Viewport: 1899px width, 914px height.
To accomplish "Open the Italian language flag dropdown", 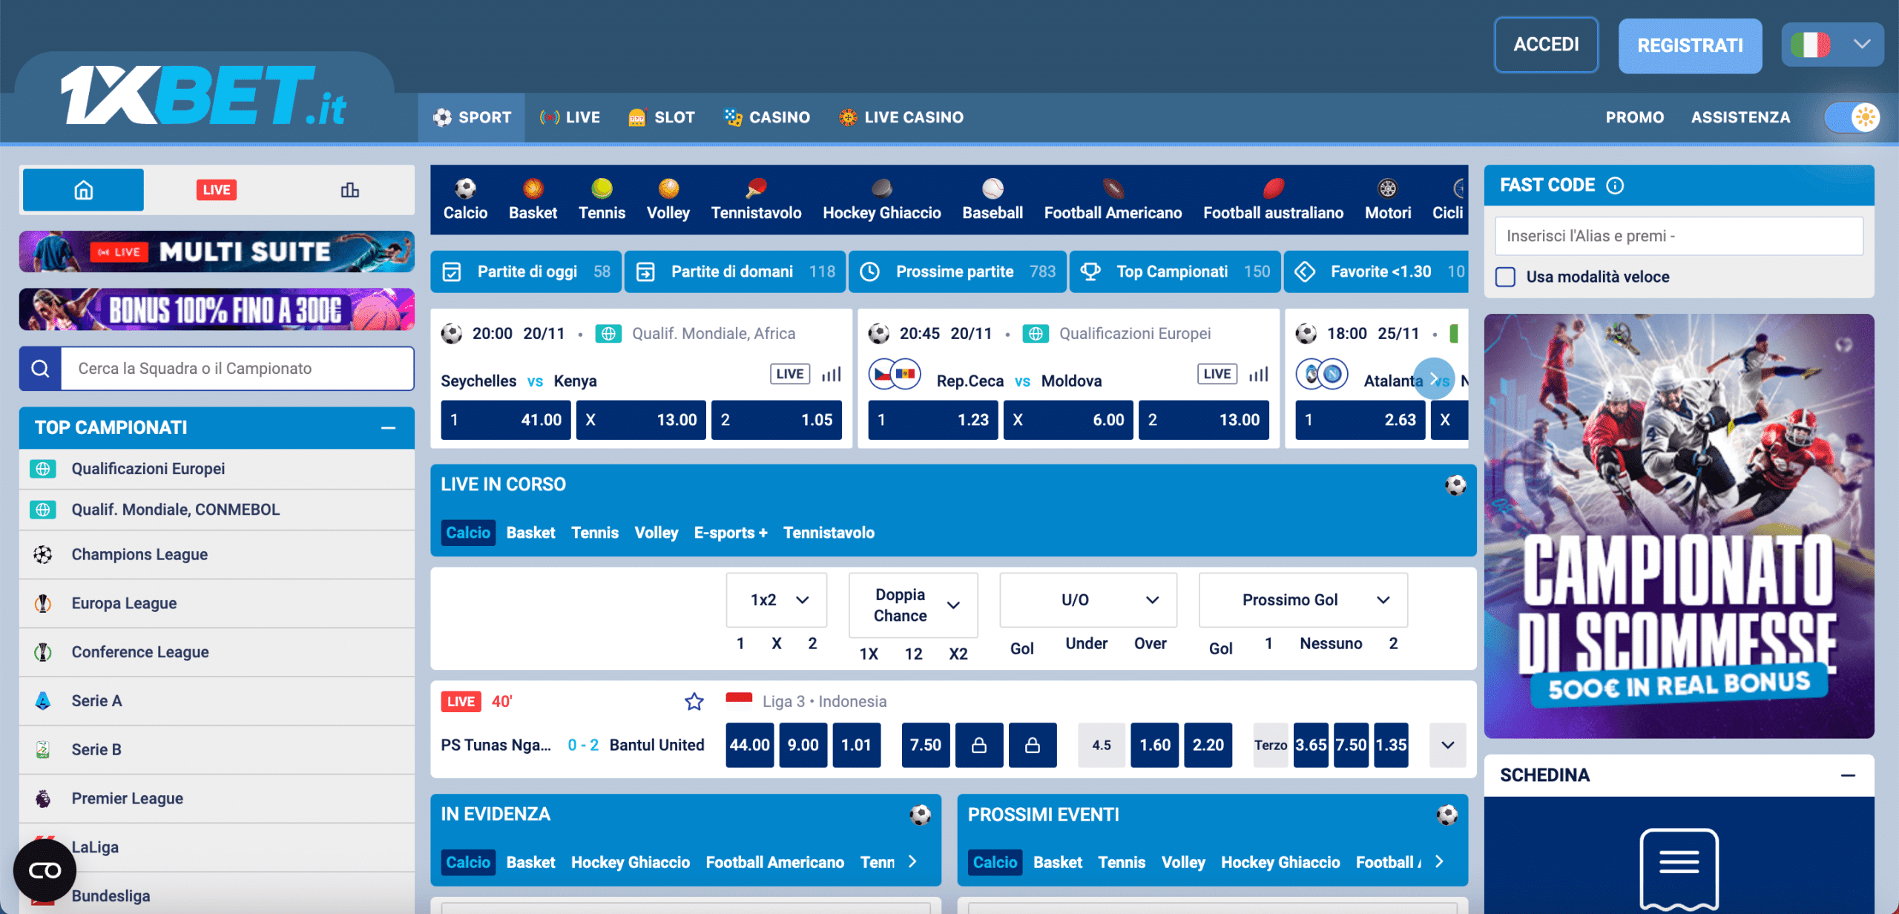I will [x=1831, y=45].
